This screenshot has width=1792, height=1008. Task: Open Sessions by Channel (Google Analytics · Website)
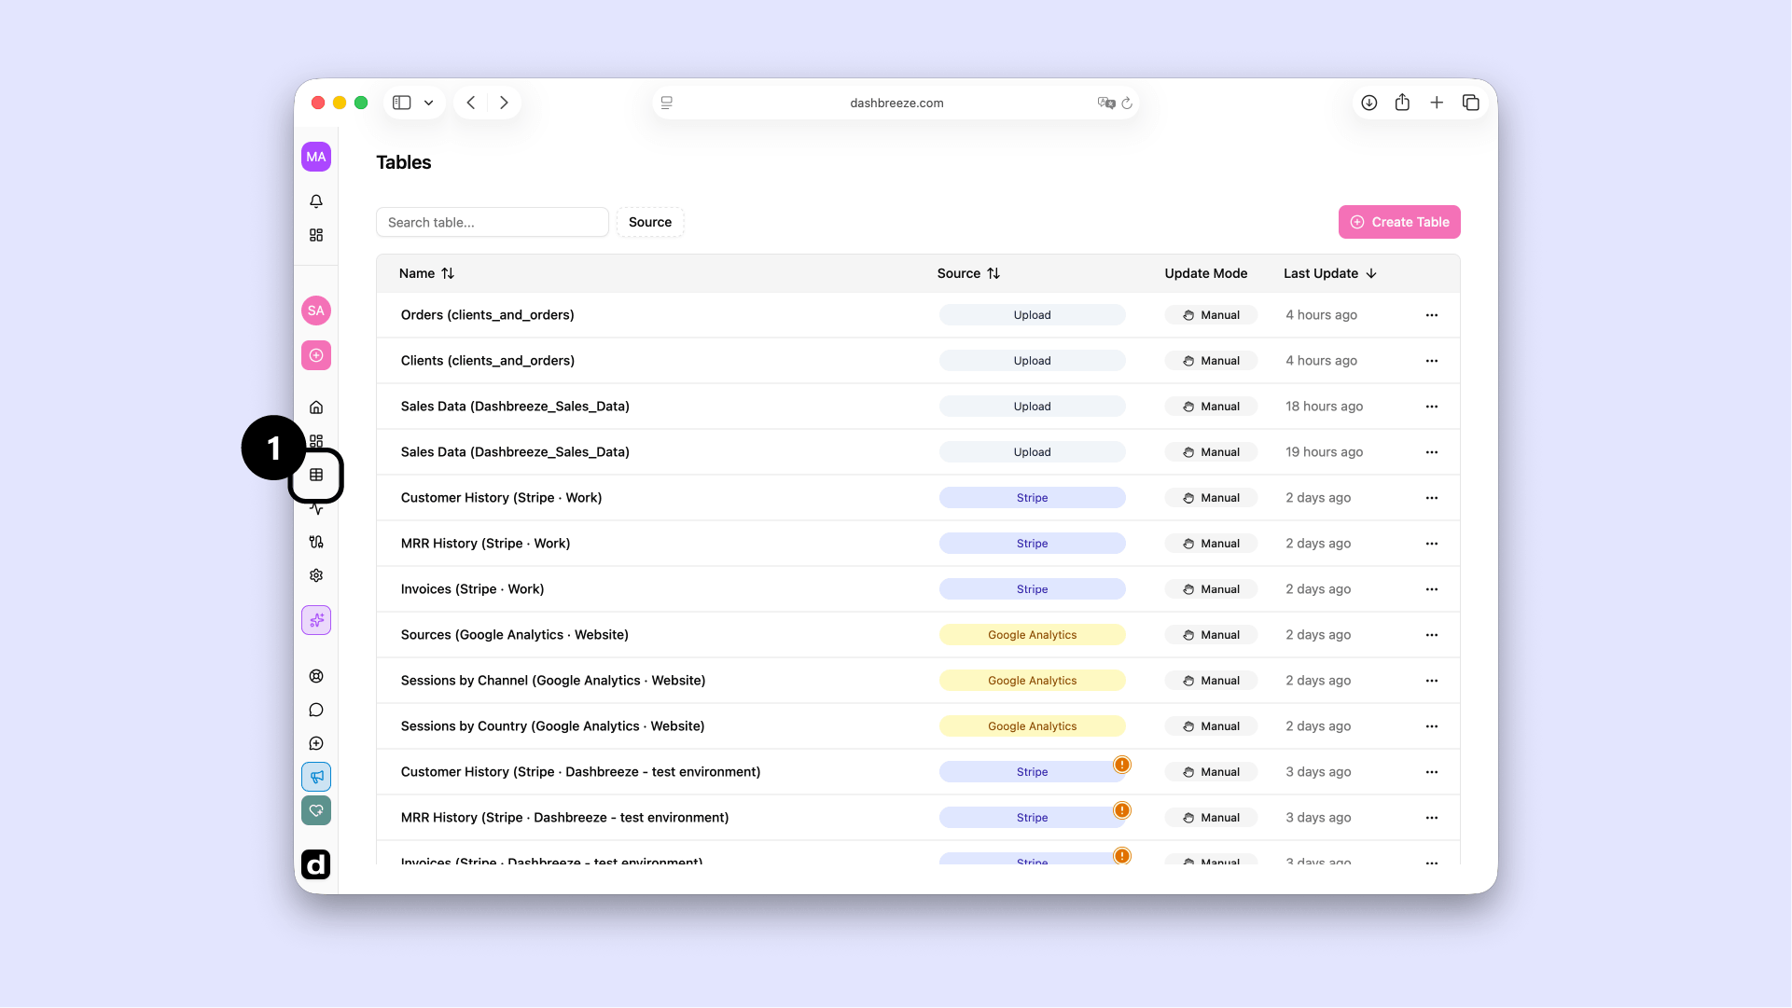point(553,681)
